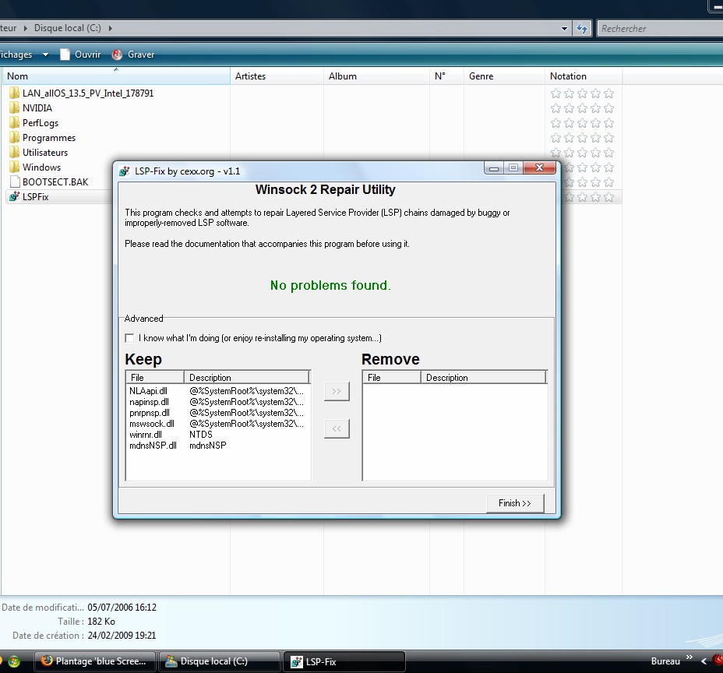
Task: Select napinsp.dll in Keep list
Action: click(149, 402)
